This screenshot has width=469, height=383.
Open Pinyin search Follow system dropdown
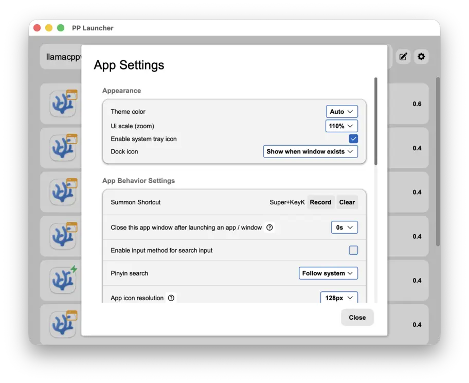click(328, 273)
